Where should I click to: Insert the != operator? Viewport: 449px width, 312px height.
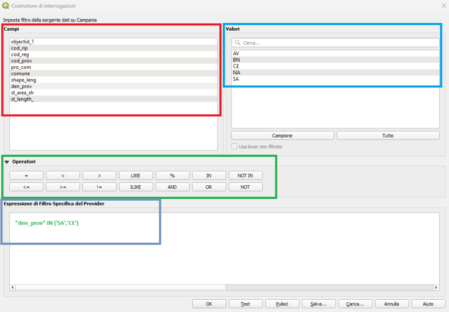(x=100, y=187)
